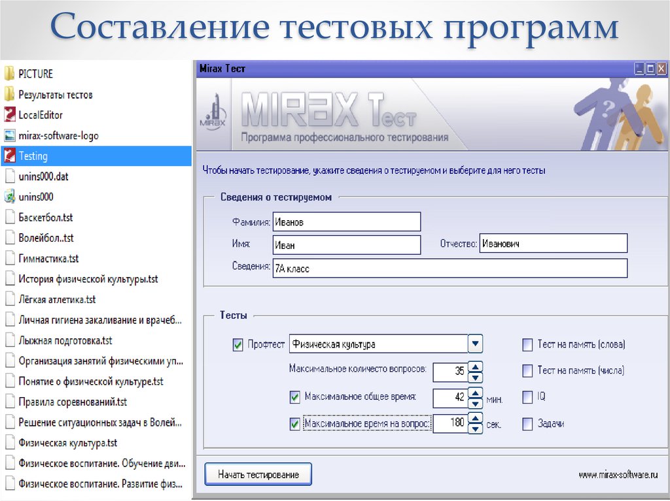This screenshot has height=501, width=670.
Task: Increase maximum question count spinner
Action: pos(475,366)
